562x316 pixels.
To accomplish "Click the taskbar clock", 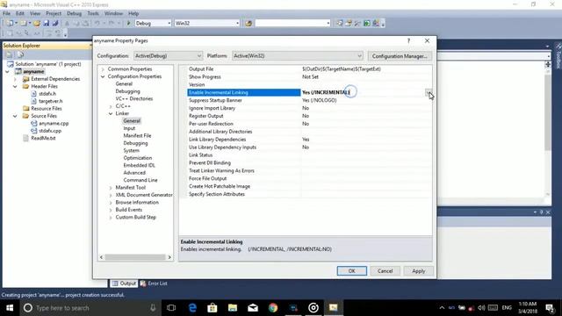I will pyautogui.click(x=528, y=308).
